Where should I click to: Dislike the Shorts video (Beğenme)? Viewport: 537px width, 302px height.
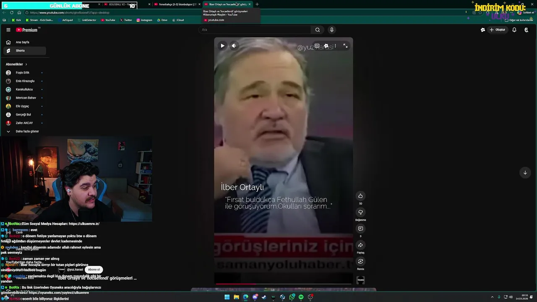click(360, 212)
